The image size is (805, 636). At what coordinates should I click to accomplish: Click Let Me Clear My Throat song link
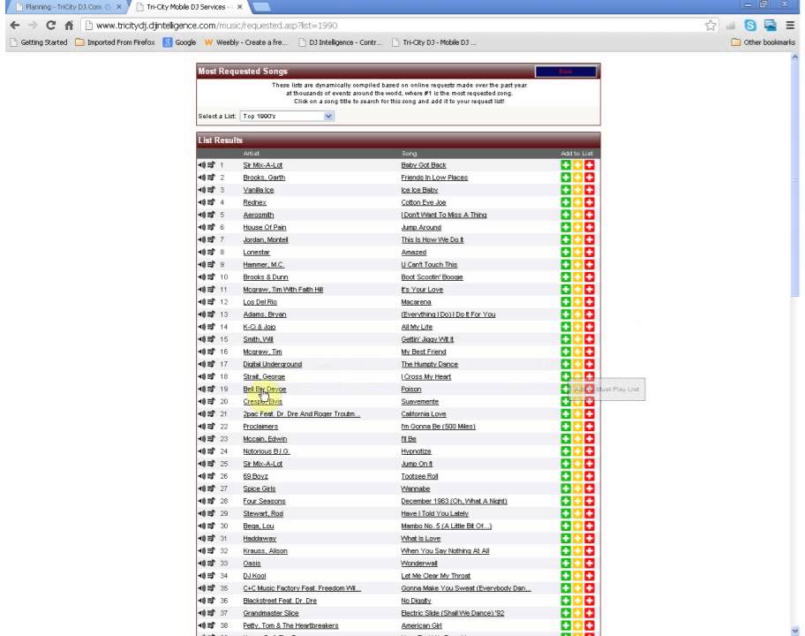point(435,575)
